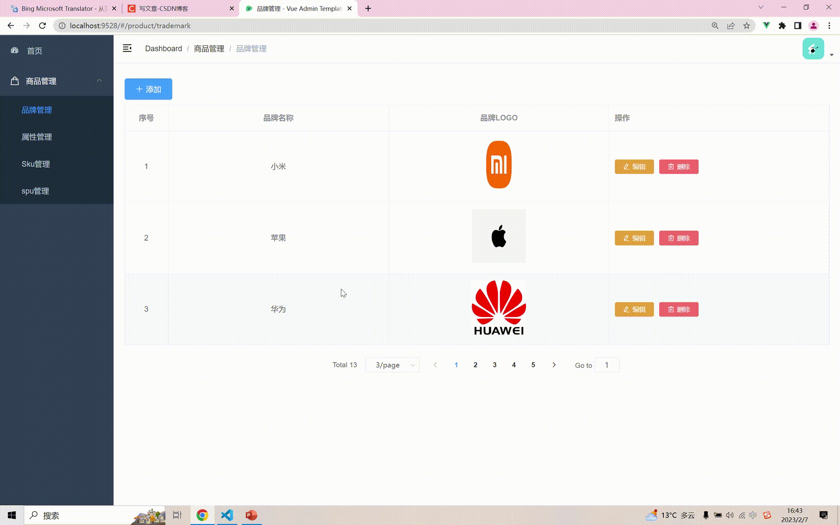Click the 品牌名称 column header
Viewport: 840px width, 525px height.
[x=278, y=118]
